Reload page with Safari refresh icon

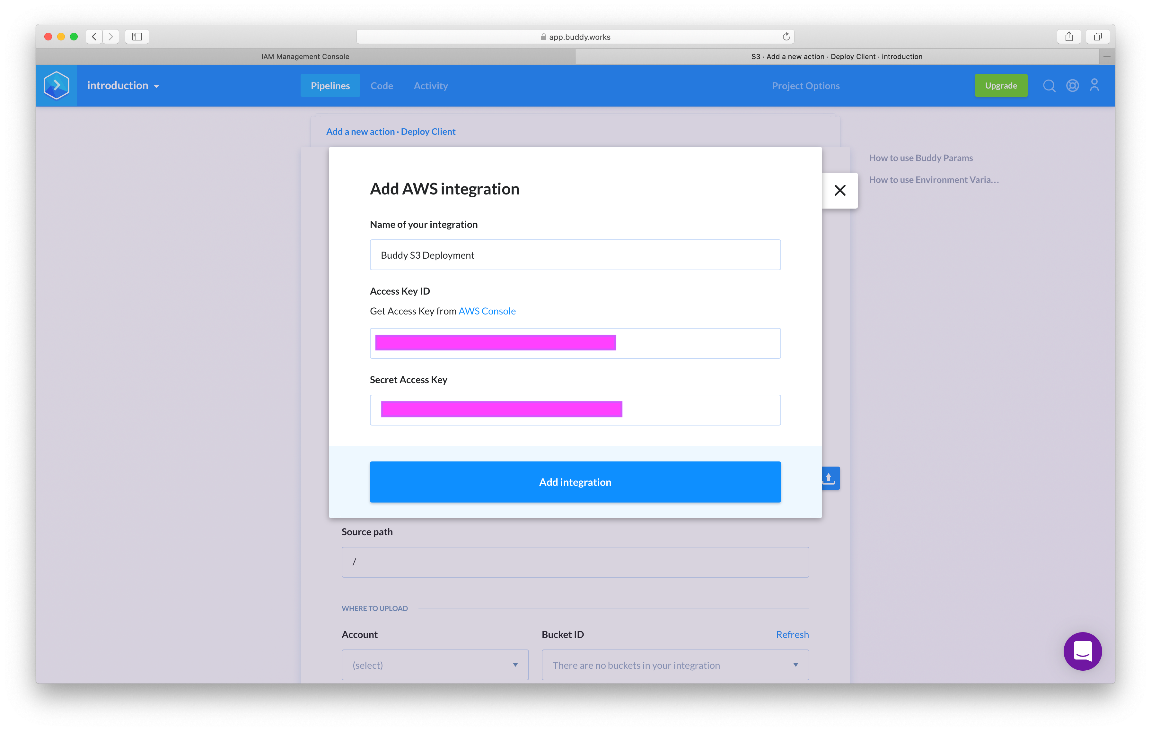tap(786, 37)
